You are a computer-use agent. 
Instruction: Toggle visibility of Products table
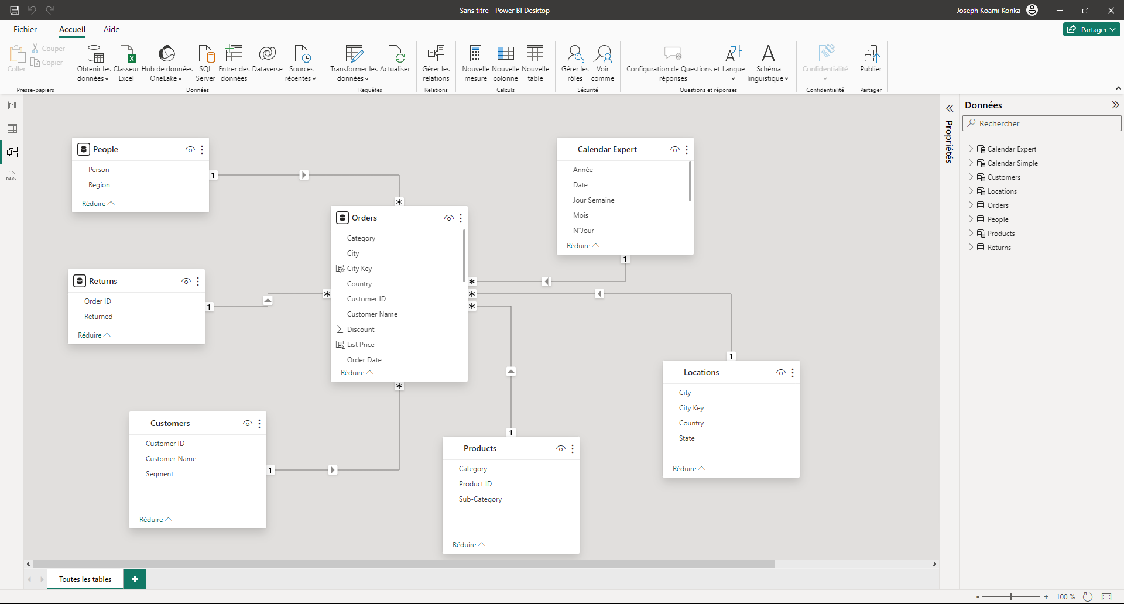coord(561,449)
